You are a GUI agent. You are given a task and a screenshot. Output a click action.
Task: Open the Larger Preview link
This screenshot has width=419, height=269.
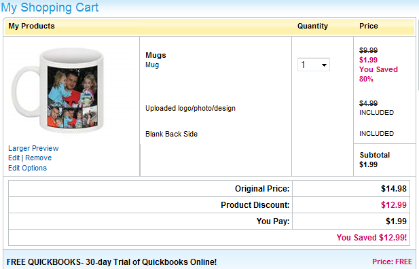tap(33, 148)
